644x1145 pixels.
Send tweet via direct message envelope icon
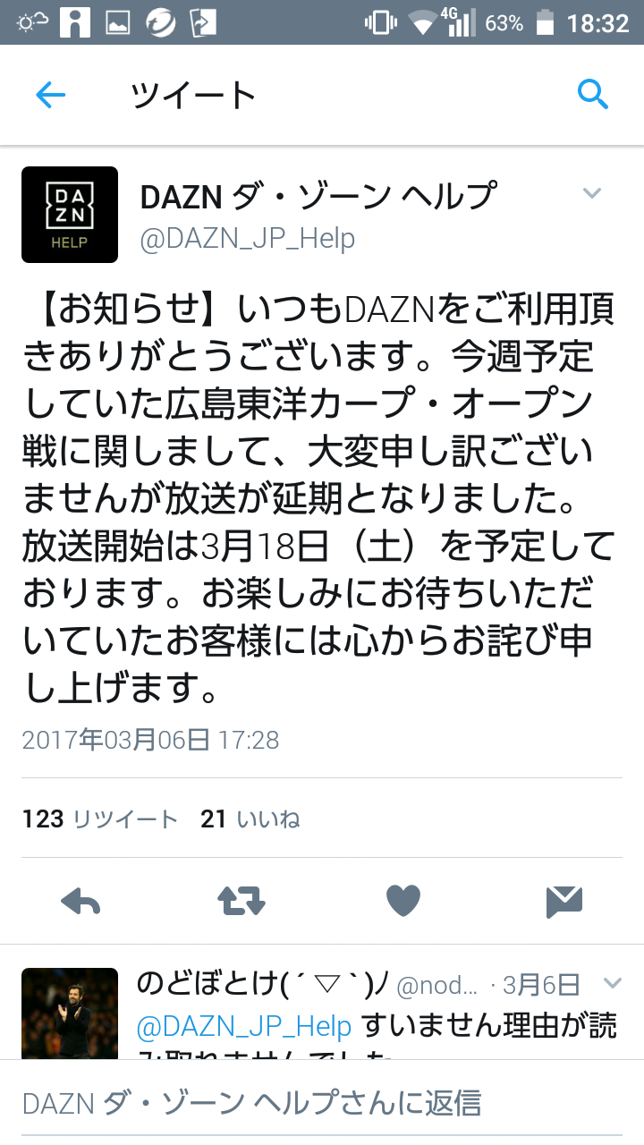(564, 902)
